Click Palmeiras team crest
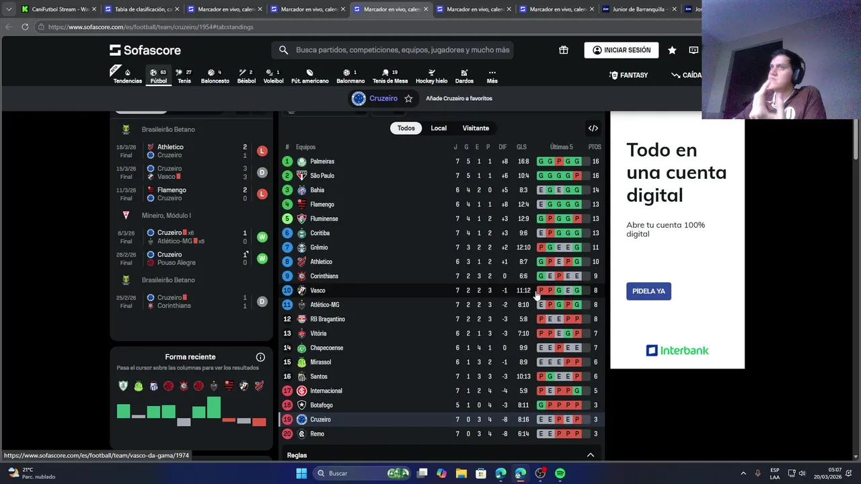The height and width of the screenshot is (484, 861). [302, 161]
